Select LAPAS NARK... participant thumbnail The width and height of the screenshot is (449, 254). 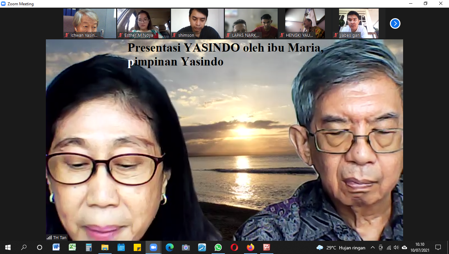pyautogui.click(x=251, y=23)
